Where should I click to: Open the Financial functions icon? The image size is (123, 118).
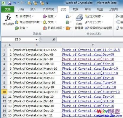[x=17, y=28]
